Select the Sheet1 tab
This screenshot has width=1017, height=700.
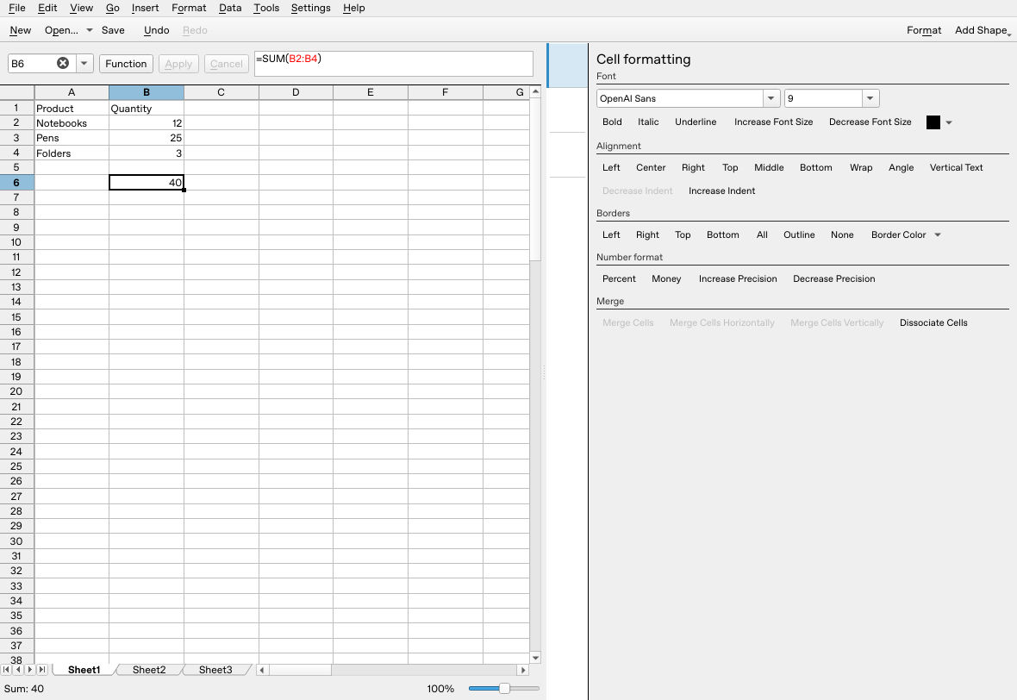pos(84,670)
